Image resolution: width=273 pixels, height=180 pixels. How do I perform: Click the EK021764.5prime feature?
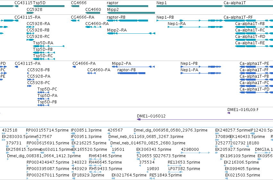[x=113, y=178]
